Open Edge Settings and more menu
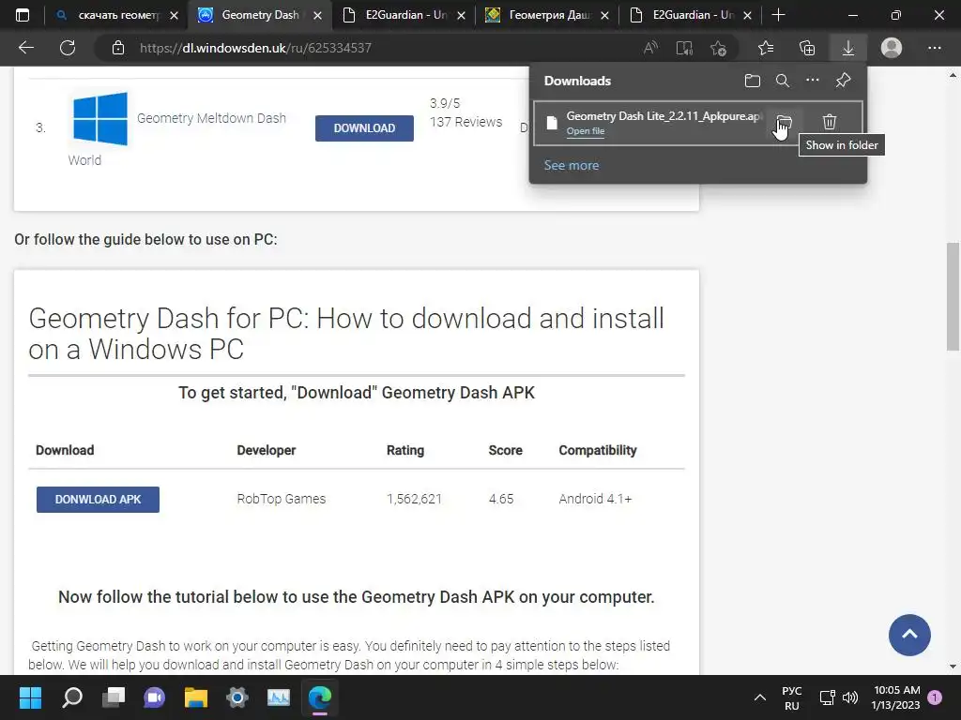This screenshot has height=720, width=961. (934, 48)
